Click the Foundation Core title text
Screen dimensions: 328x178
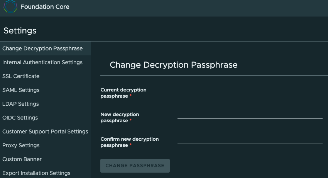(45, 7)
